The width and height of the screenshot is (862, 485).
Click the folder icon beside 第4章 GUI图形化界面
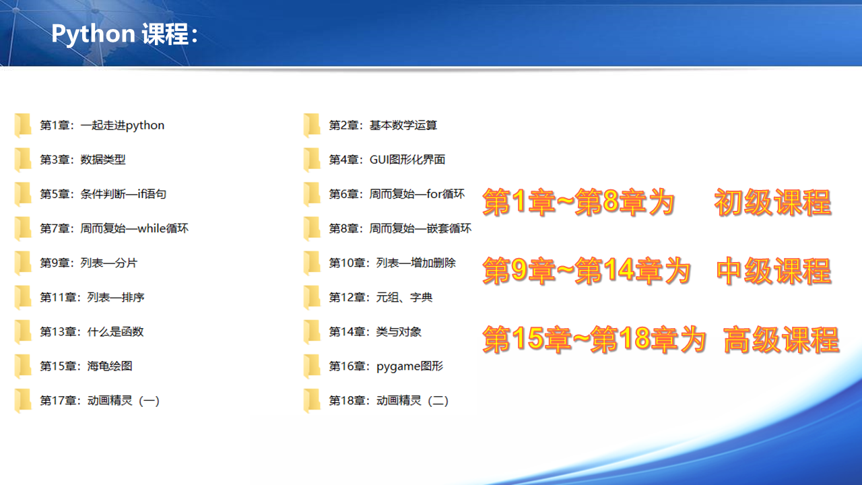pos(311,159)
